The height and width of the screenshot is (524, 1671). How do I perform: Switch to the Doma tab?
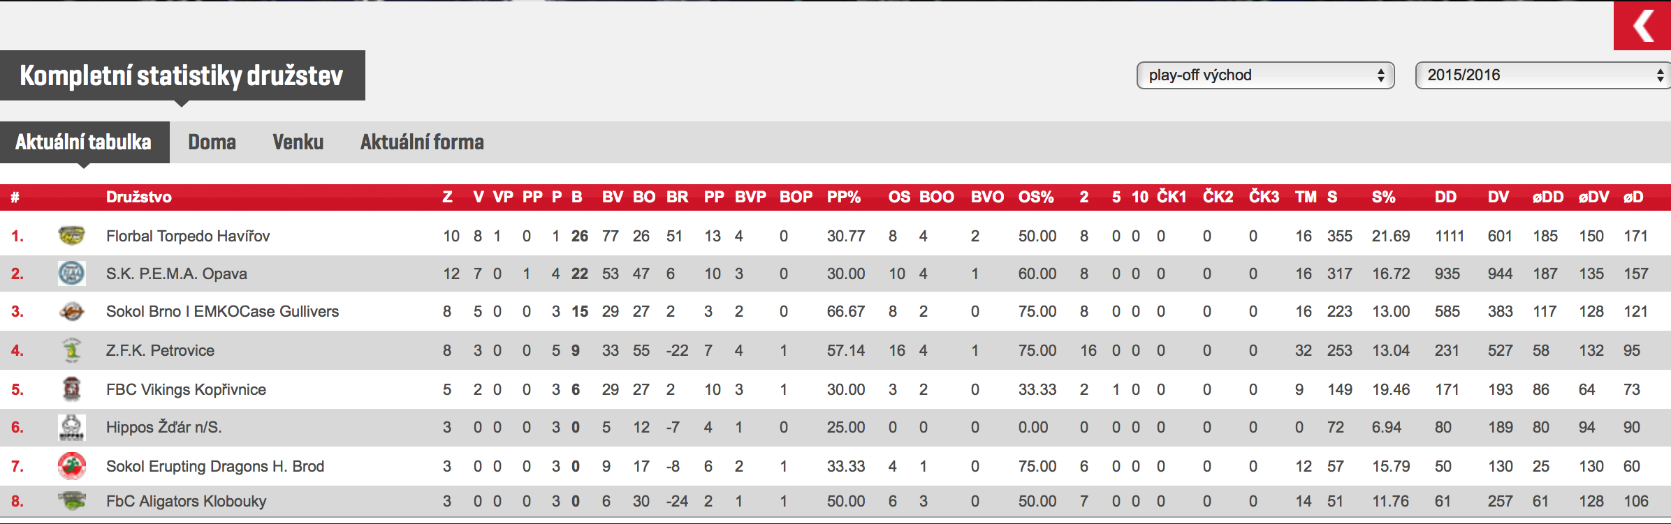click(x=212, y=142)
